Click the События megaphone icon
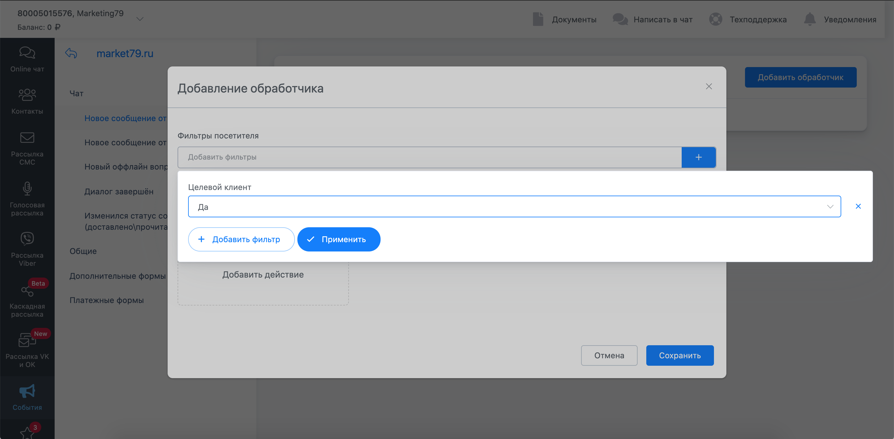Screen dimensions: 894x439 point(27,391)
